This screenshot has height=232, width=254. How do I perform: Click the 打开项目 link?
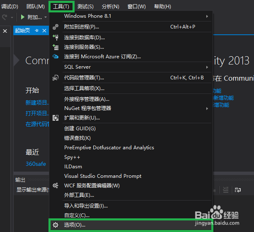[x=37, y=113]
